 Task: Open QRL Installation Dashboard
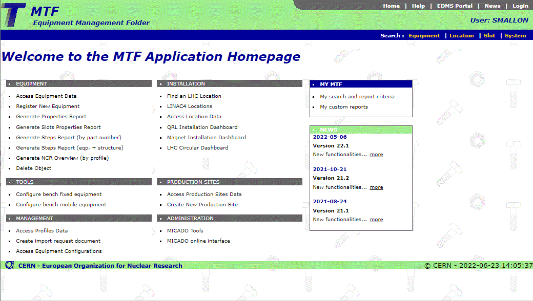coord(202,127)
